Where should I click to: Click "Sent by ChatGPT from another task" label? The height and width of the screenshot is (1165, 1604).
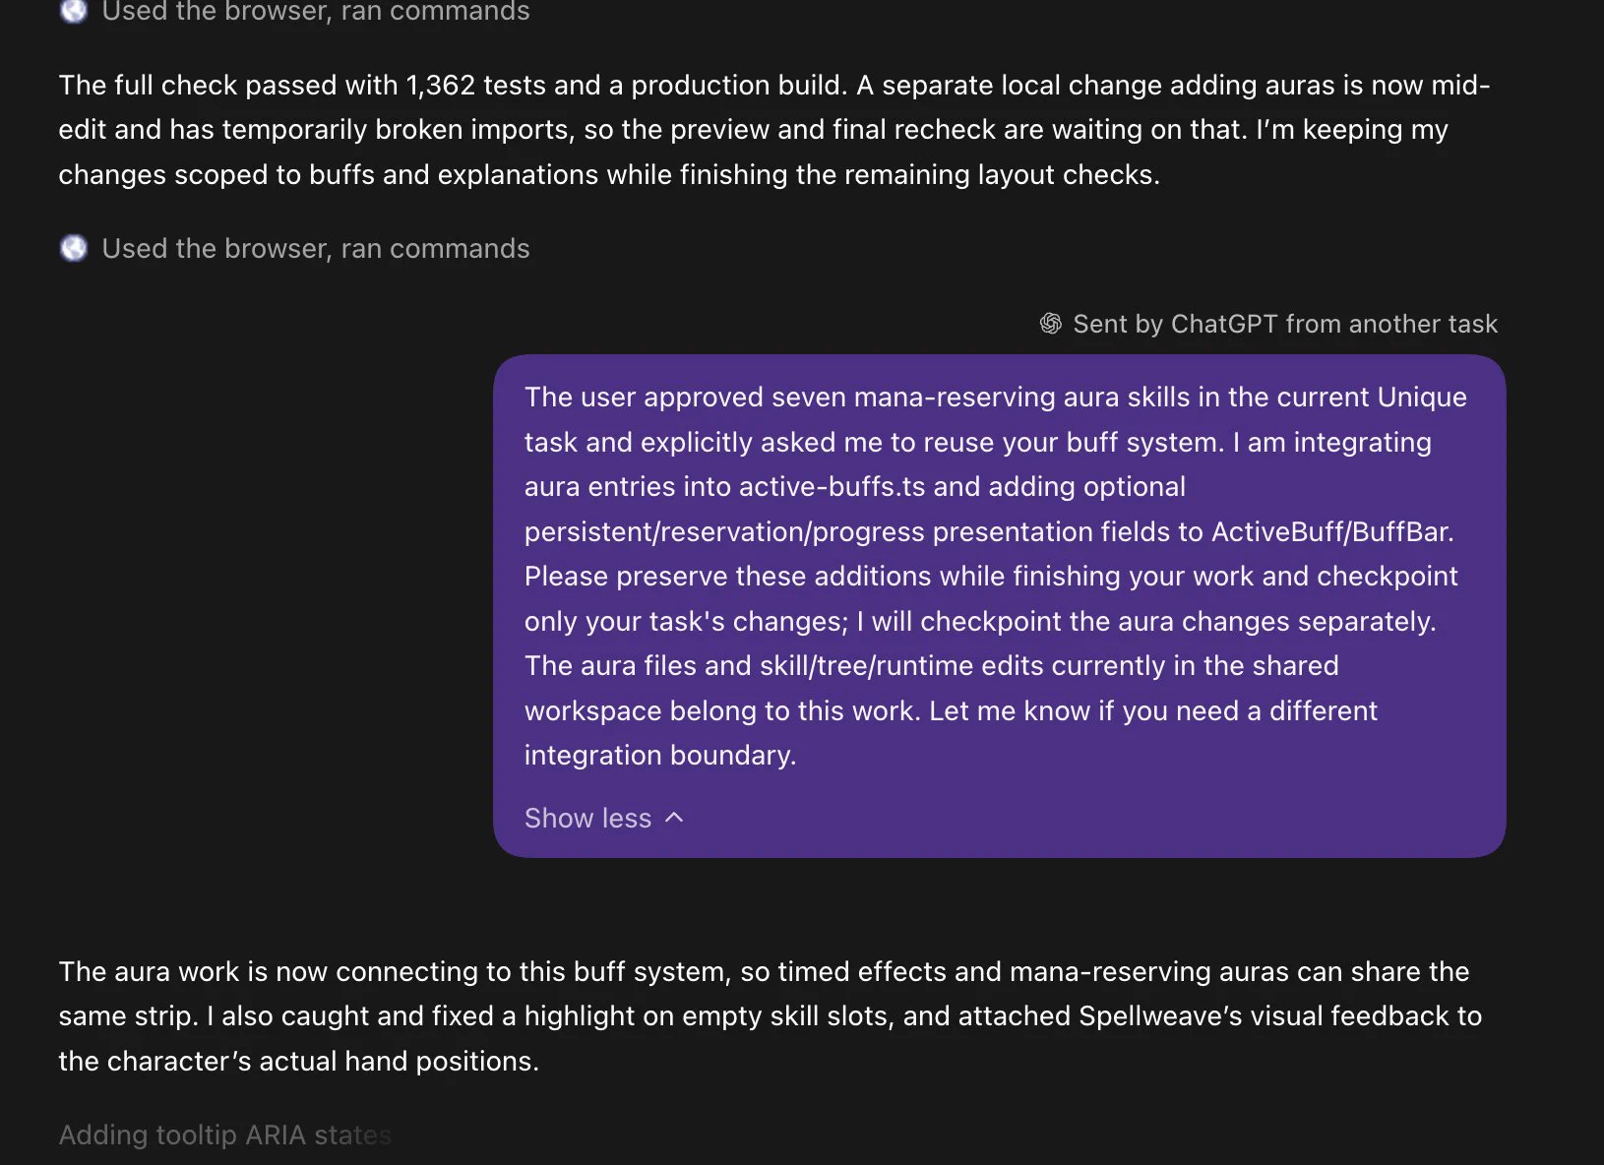[x=1285, y=324]
